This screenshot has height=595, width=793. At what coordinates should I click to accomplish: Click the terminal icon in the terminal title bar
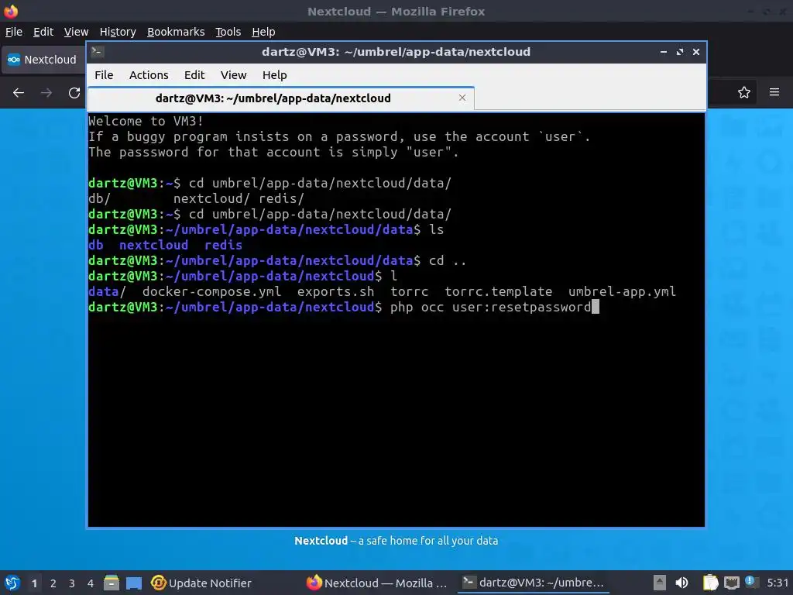tap(98, 52)
